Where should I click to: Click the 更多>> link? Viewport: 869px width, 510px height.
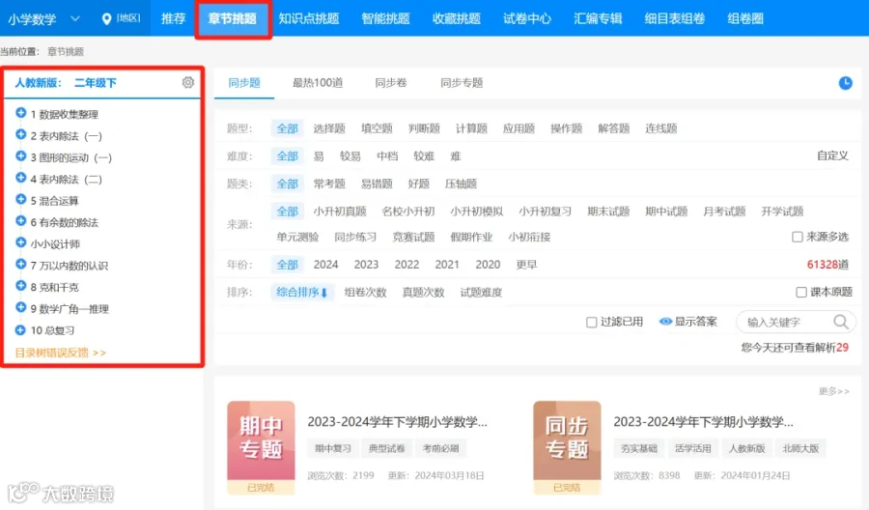pyautogui.click(x=833, y=391)
